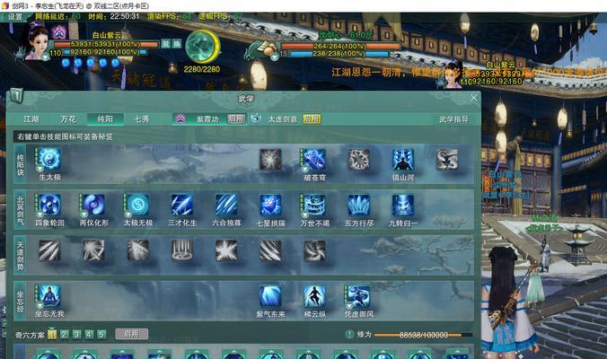Open the player portrait dropdown arrow
Image resolution: width=607 pixels, height=359 pixels.
tap(45, 57)
